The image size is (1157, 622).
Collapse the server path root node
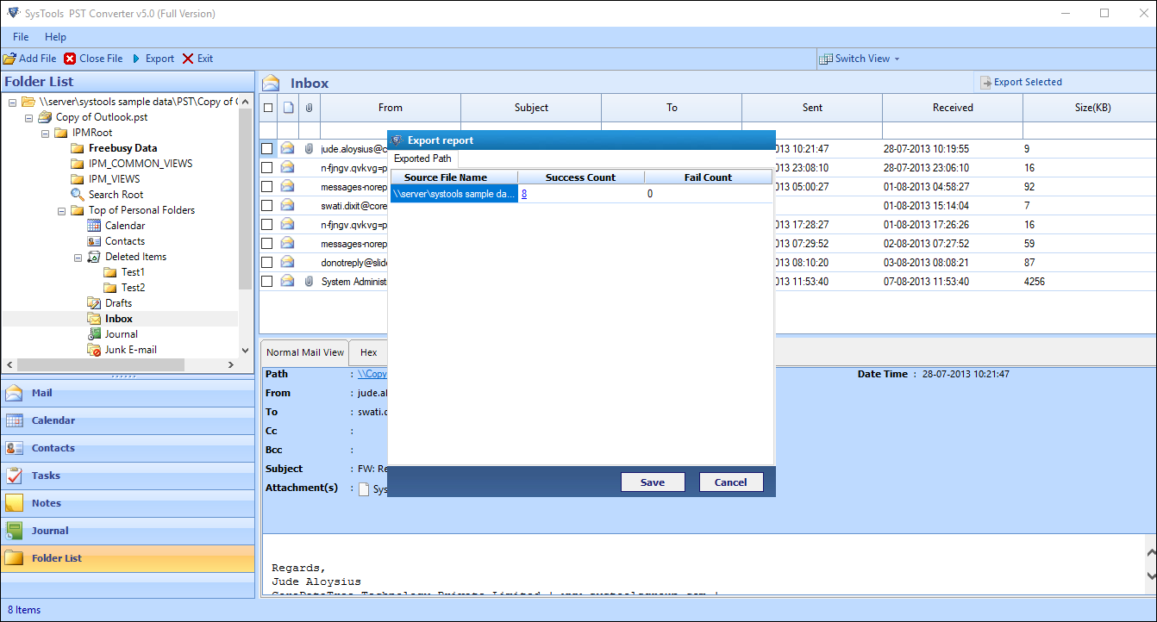(12, 102)
